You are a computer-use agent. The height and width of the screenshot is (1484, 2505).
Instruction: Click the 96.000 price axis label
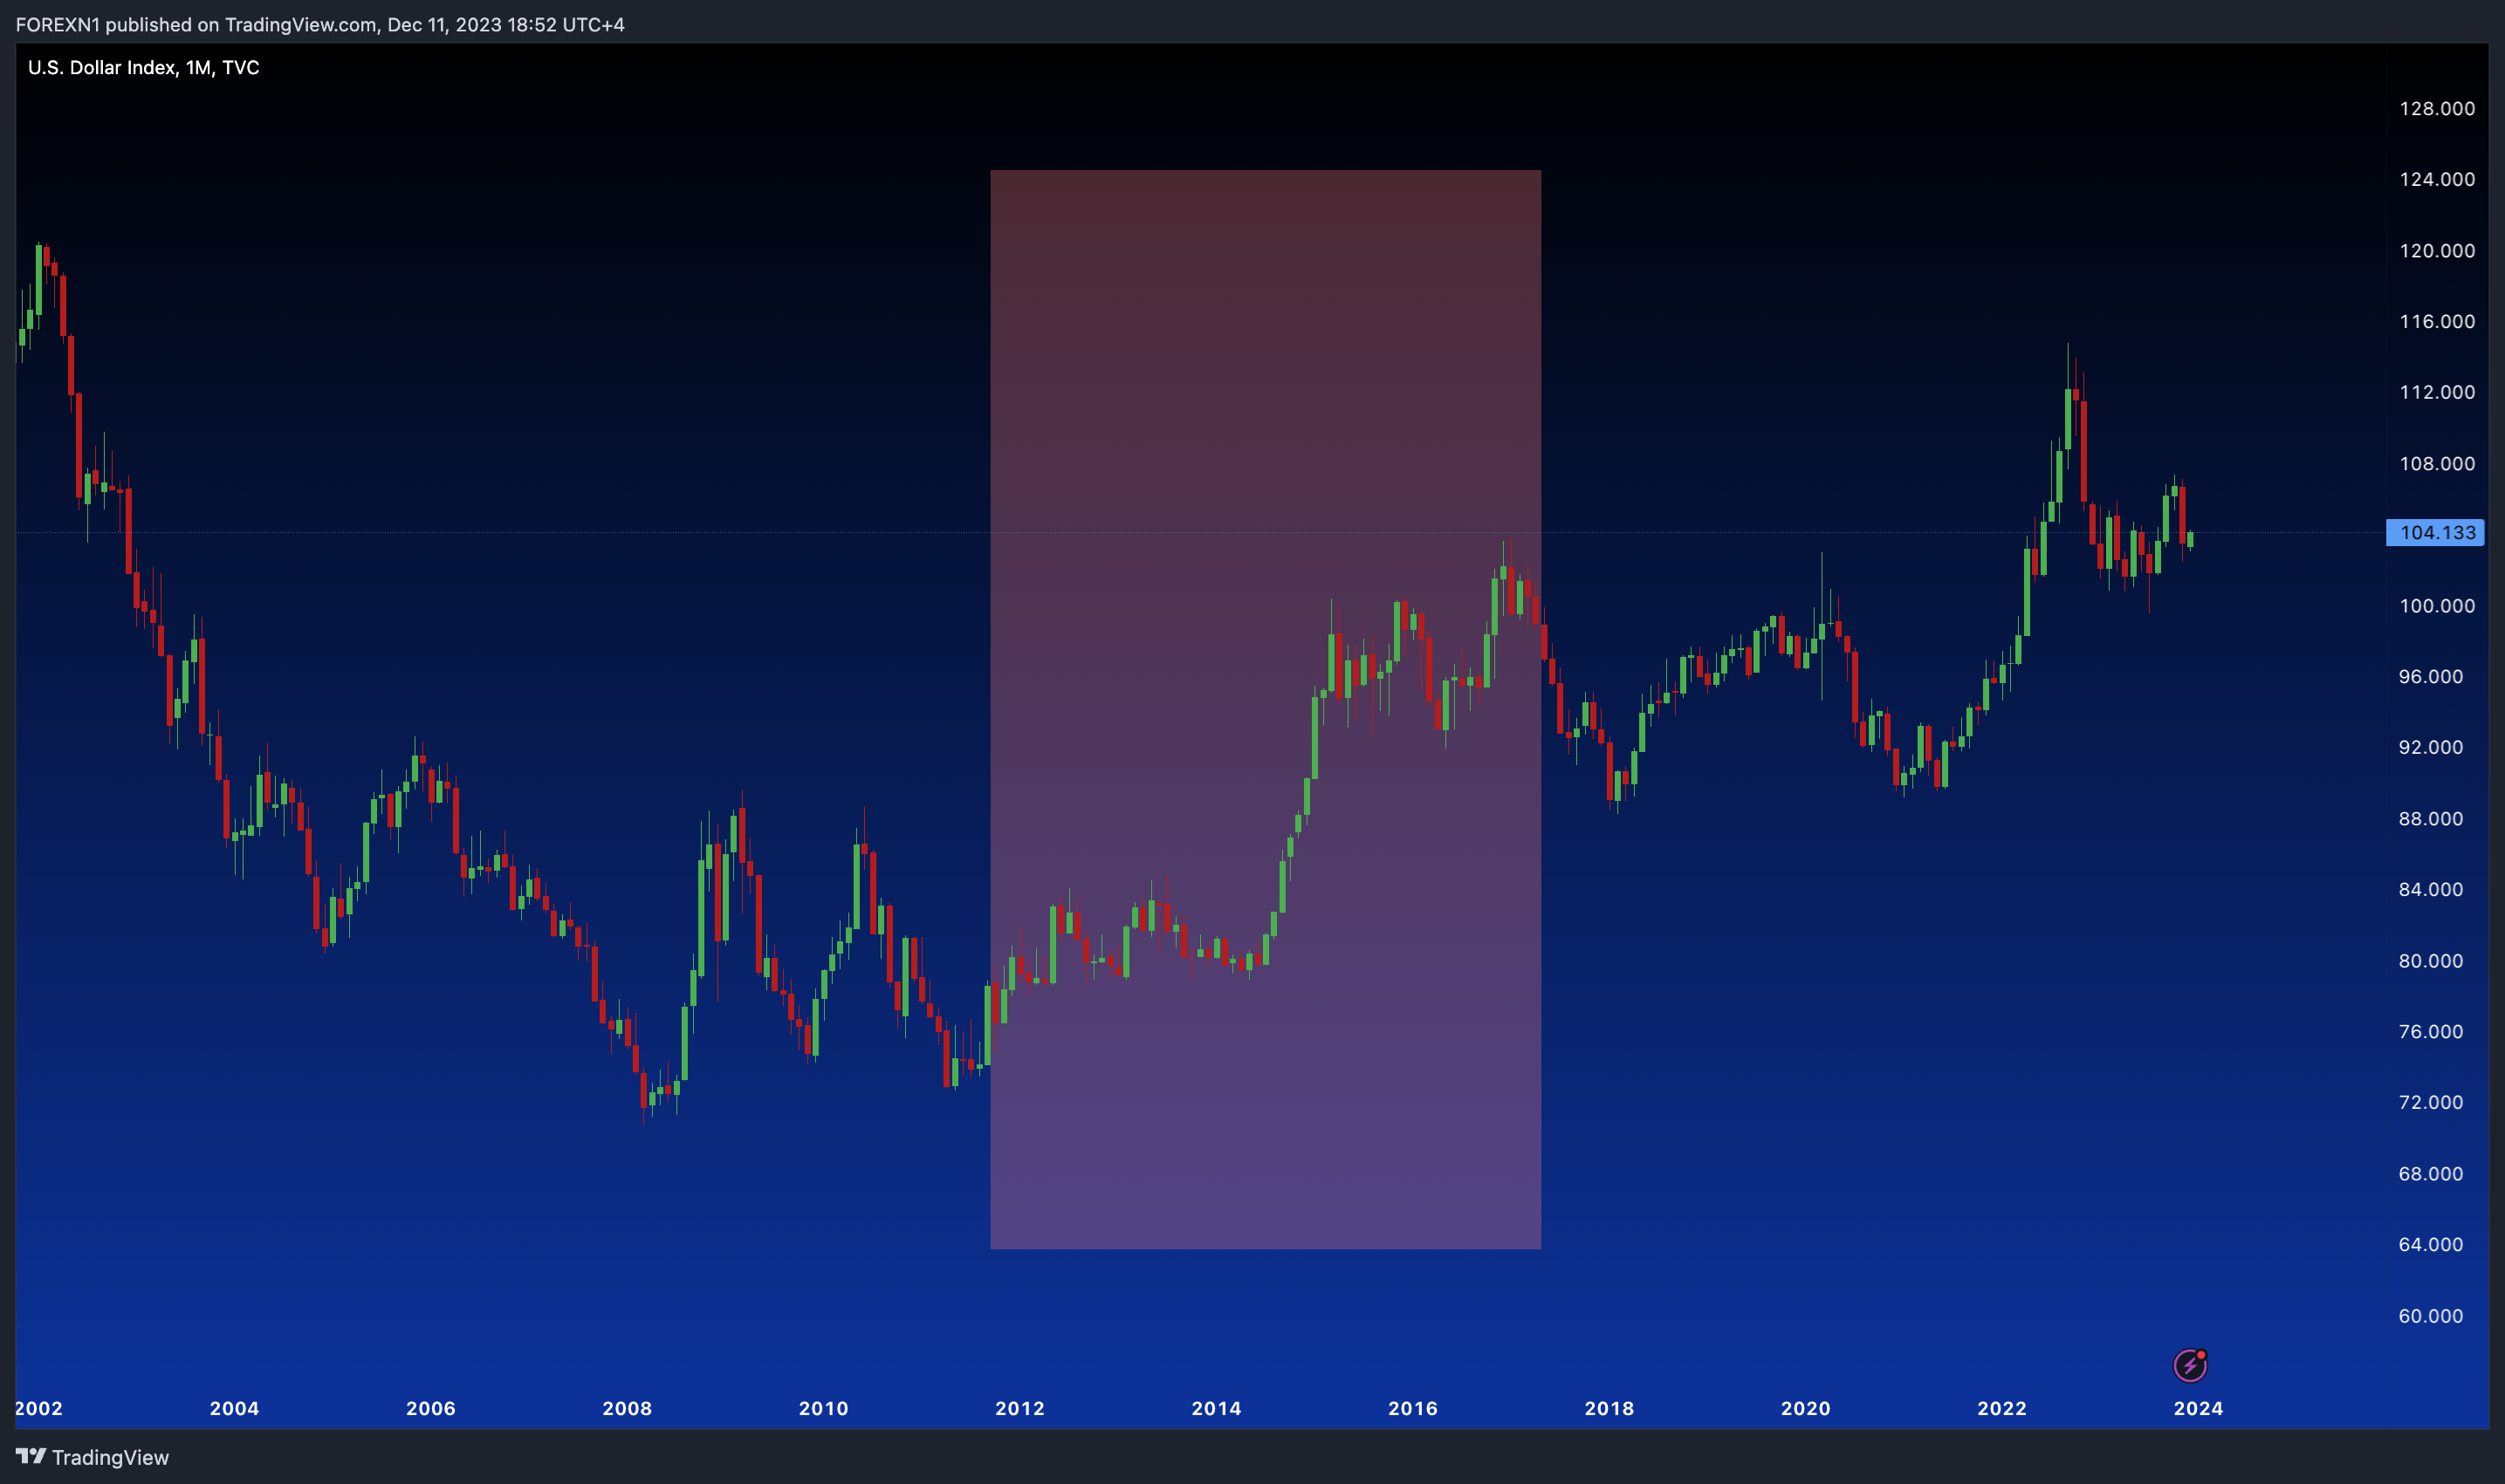click(2431, 676)
